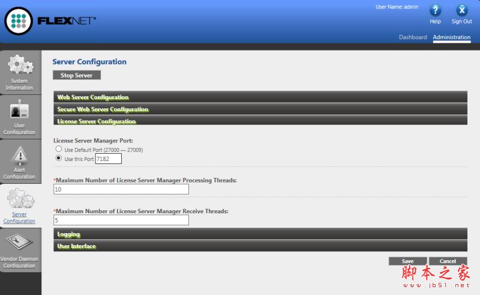This screenshot has height=295, width=480.
Task: Select Server Configuration gears icon
Action: click(x=20, y=199)
